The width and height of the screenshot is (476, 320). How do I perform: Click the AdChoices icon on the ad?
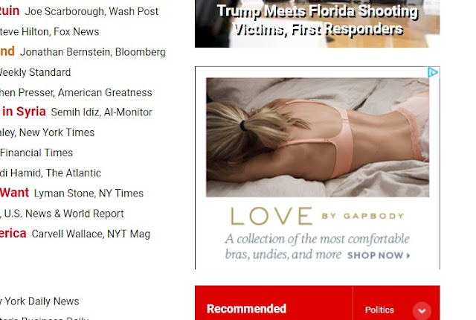[433, 72]
